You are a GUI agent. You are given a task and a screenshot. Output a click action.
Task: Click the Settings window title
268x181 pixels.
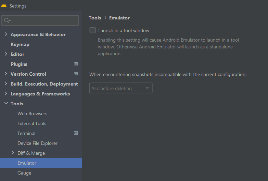(x=18, y=6)
